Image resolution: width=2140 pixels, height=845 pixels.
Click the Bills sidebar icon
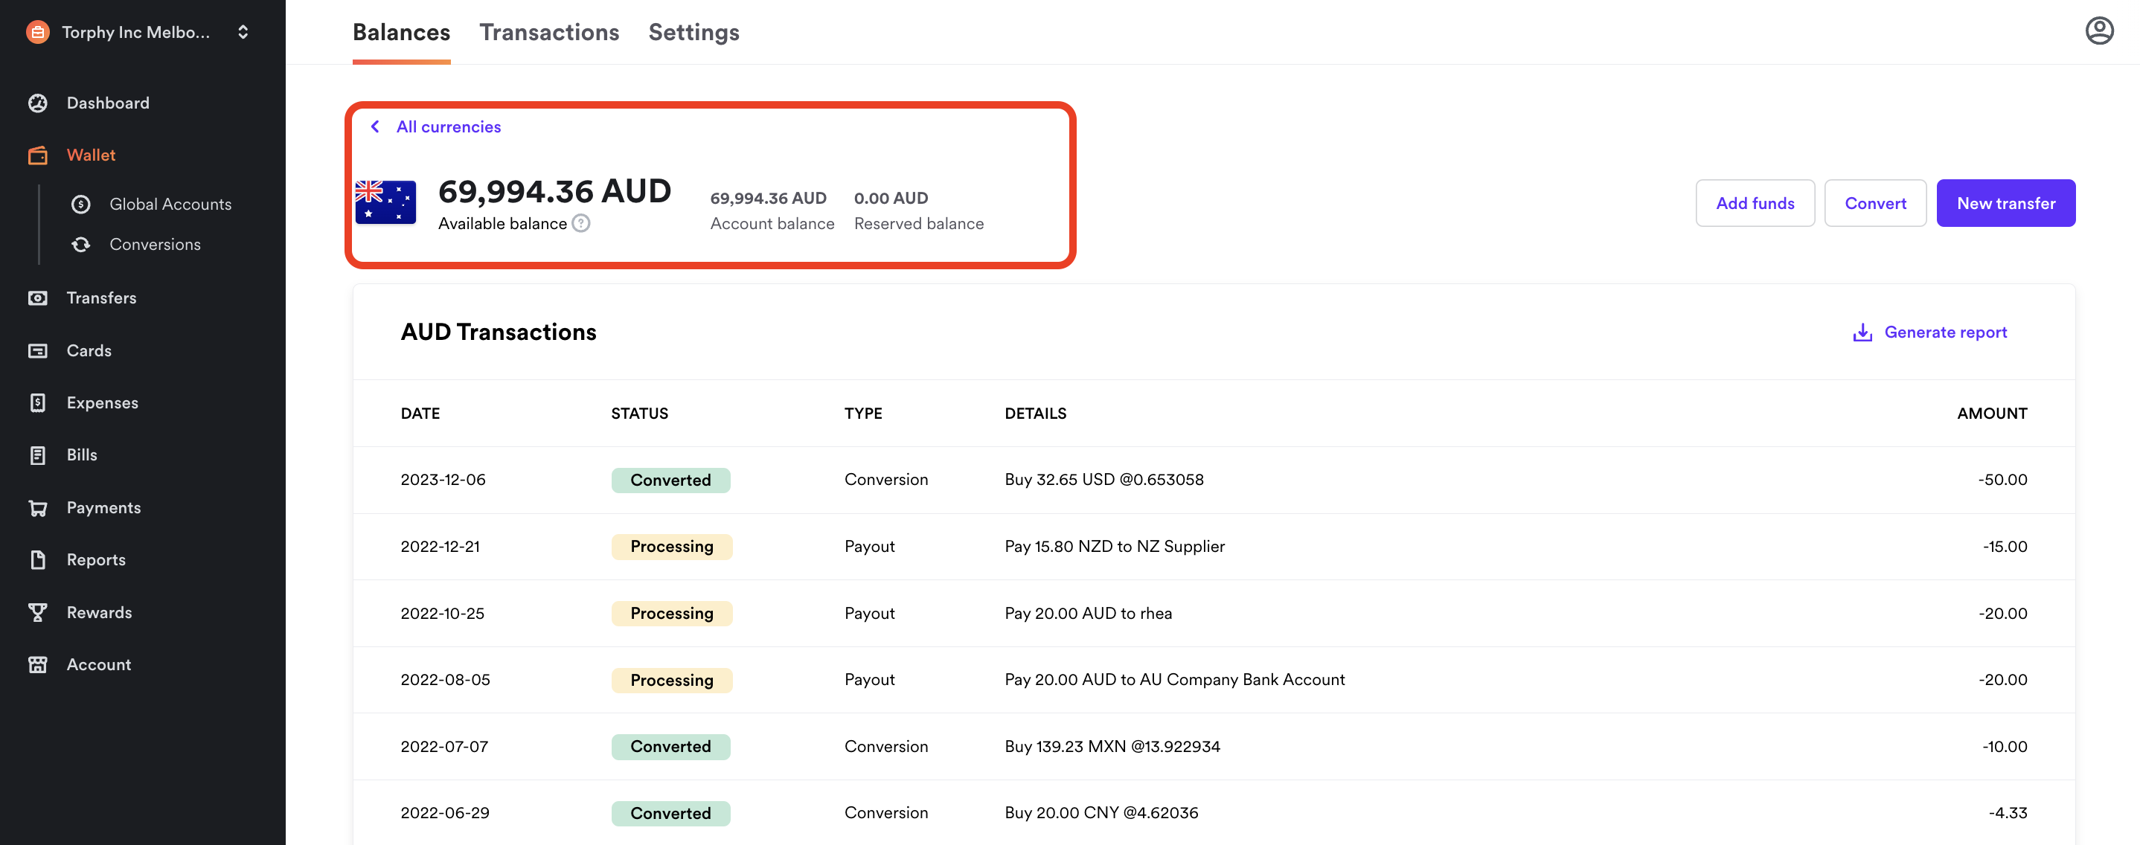(x=37, y=454)
